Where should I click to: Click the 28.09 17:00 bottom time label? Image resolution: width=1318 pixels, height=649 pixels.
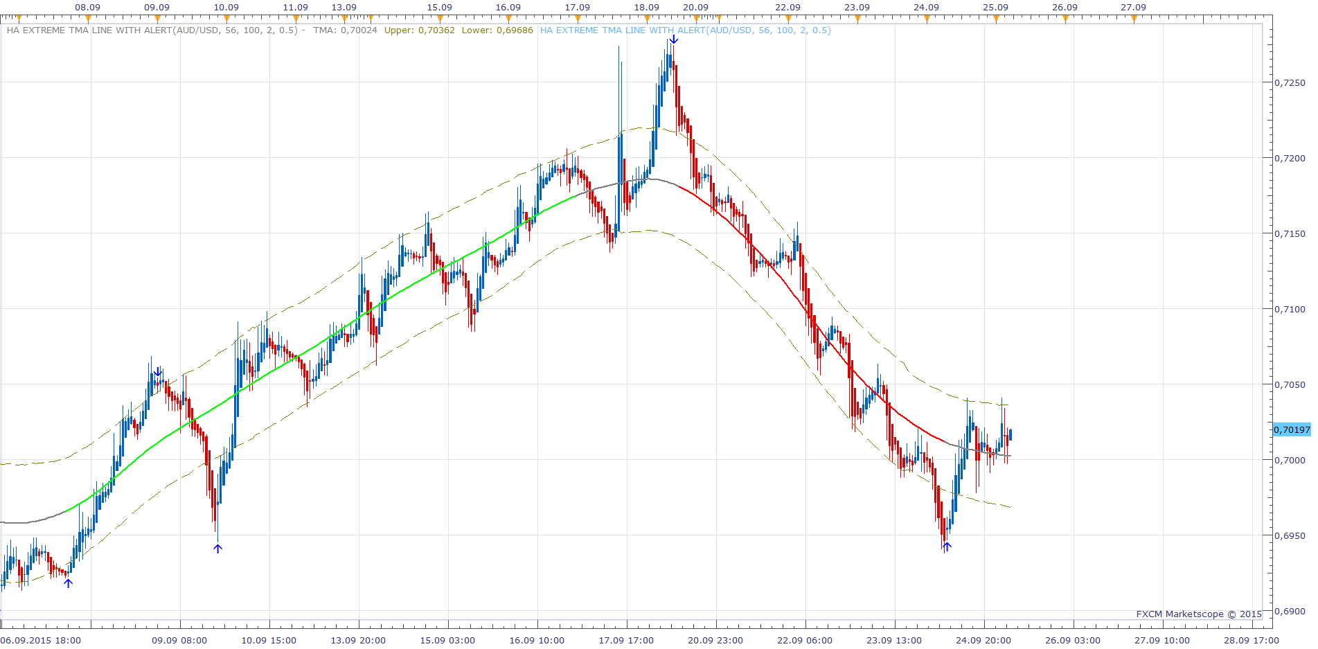pos(1252,641)
